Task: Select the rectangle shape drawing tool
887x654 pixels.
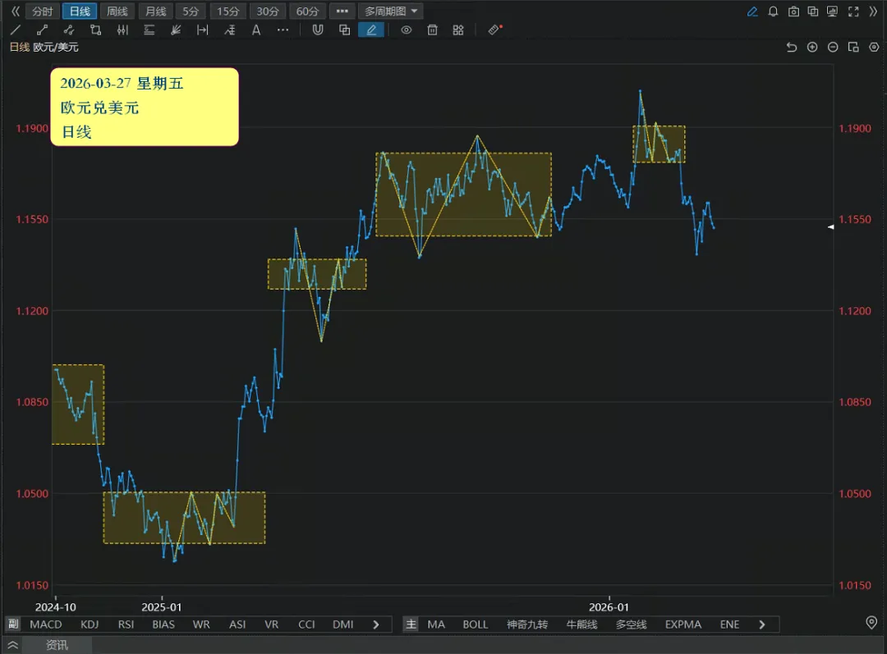Action: 95,30
